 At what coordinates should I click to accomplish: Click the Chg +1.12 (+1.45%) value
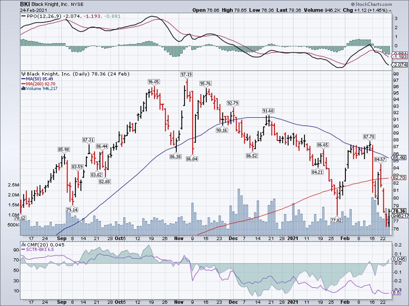point(365,10)
